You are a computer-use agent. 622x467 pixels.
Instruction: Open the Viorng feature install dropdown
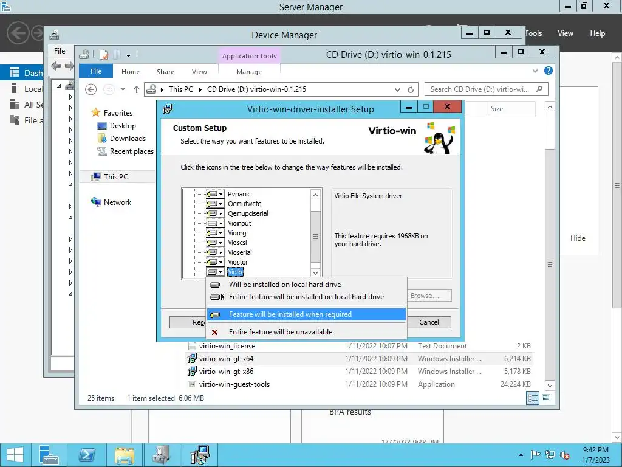pyautogui.click(x=215, y=233)
